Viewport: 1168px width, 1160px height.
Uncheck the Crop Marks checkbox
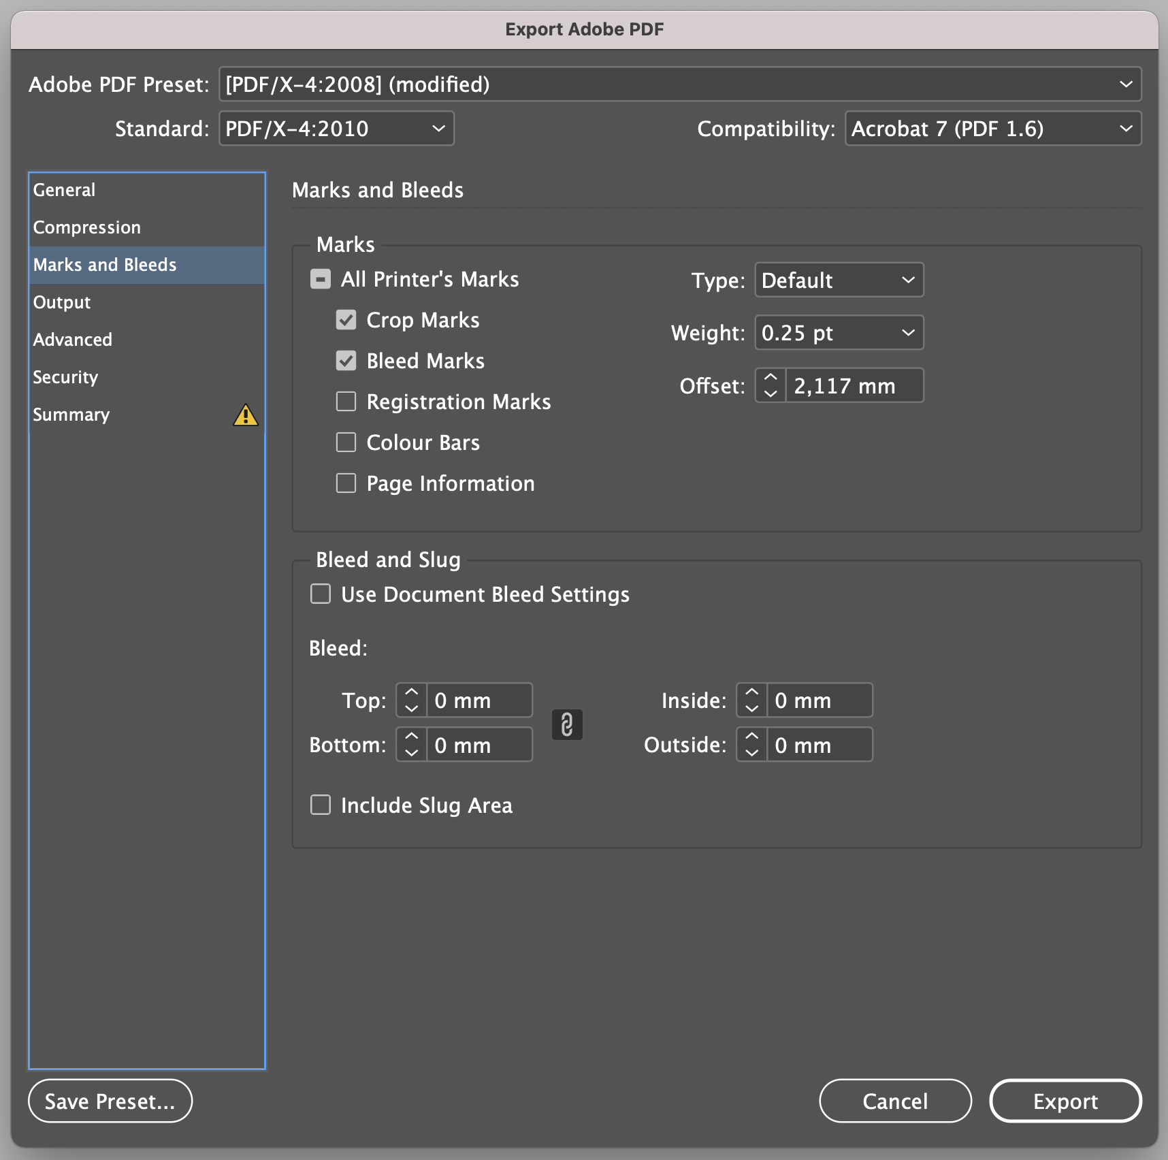346,320
